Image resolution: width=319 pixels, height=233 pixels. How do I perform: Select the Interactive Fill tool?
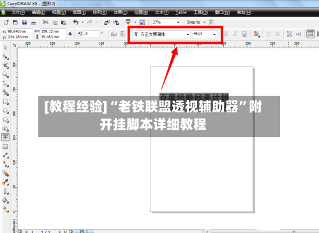pyautogui.click(x=5, y=209)
